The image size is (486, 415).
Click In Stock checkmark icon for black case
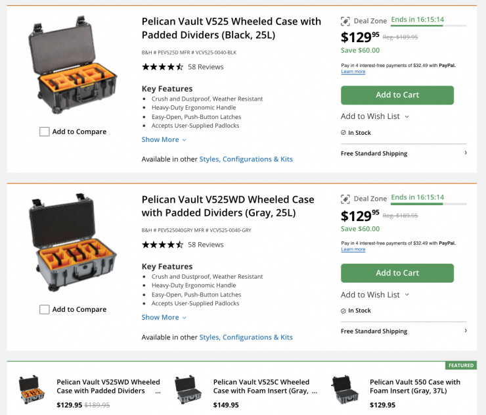pyautogui.click(x=343, y=133)
